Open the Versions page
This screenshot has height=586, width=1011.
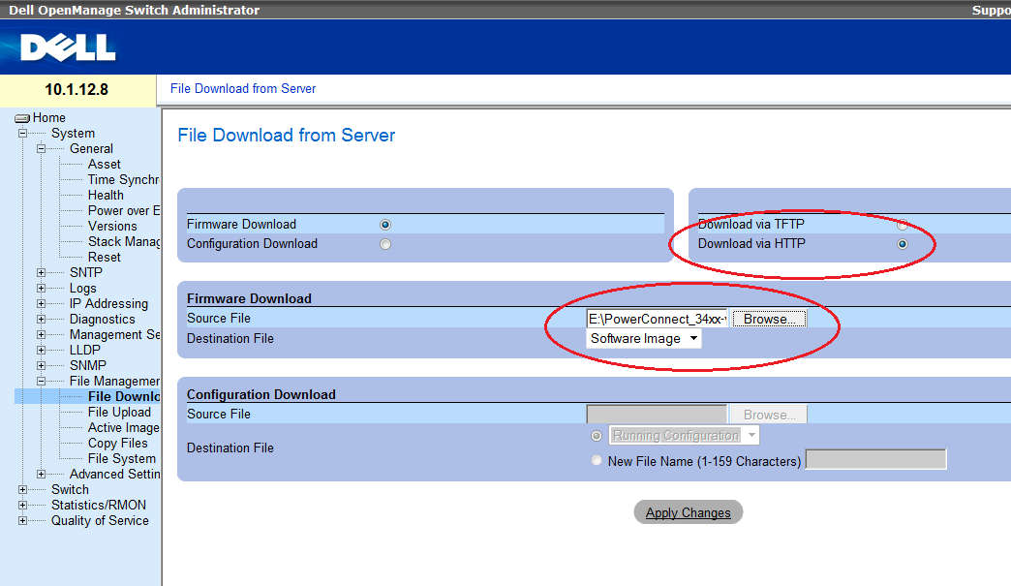tap(112, 227)
